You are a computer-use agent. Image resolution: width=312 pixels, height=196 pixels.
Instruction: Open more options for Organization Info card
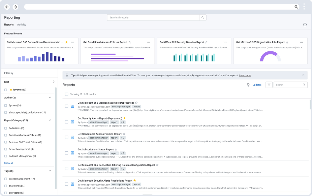(x=302, y=42)
